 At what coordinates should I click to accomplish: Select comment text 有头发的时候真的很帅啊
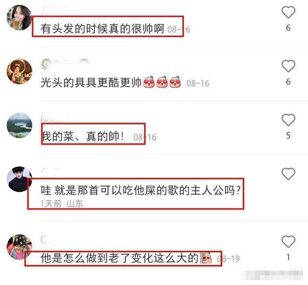103,29
